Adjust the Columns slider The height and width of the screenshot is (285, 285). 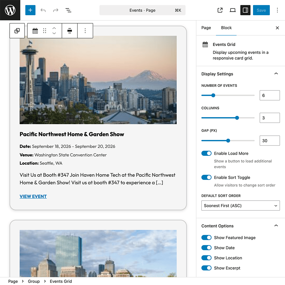coord(228,118)
